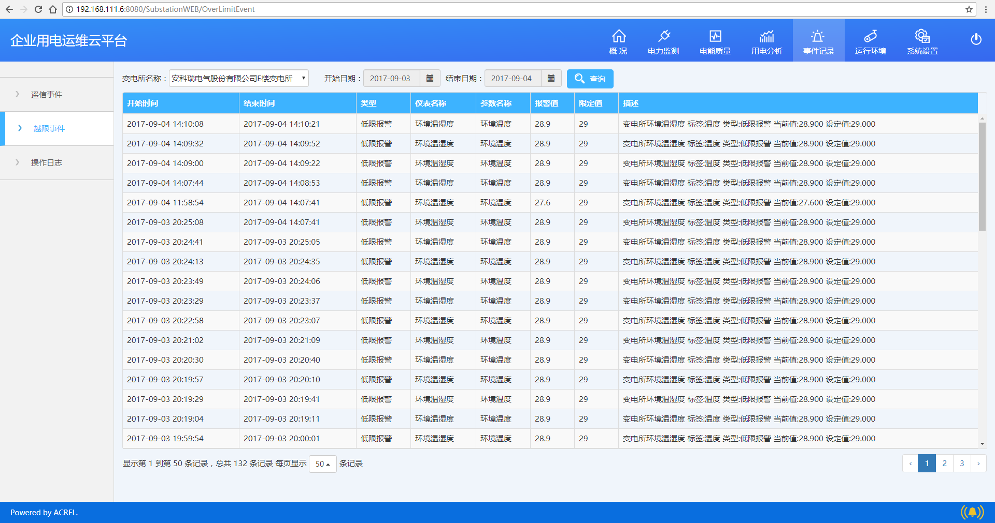Expand the 变电所名称 substation dropdown

pyautogui.click(x=239, y=79)
